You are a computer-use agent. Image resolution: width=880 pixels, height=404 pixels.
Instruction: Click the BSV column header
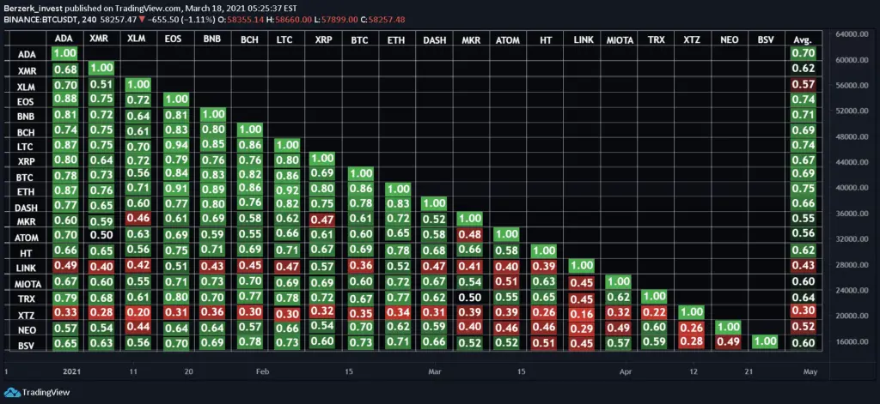[x=764, y=39]
